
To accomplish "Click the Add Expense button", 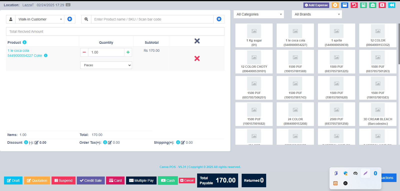I will click(x=316, y=5).
